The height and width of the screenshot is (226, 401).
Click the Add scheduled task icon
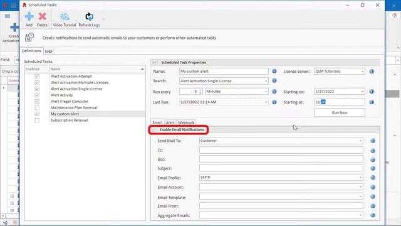(x=29, y=17)
